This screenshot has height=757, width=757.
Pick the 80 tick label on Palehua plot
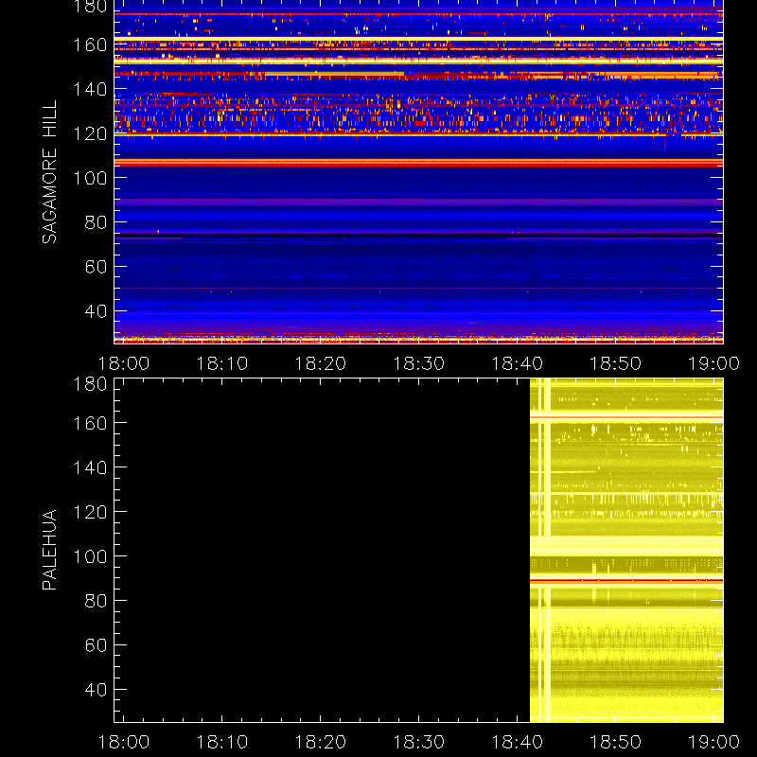96,601
